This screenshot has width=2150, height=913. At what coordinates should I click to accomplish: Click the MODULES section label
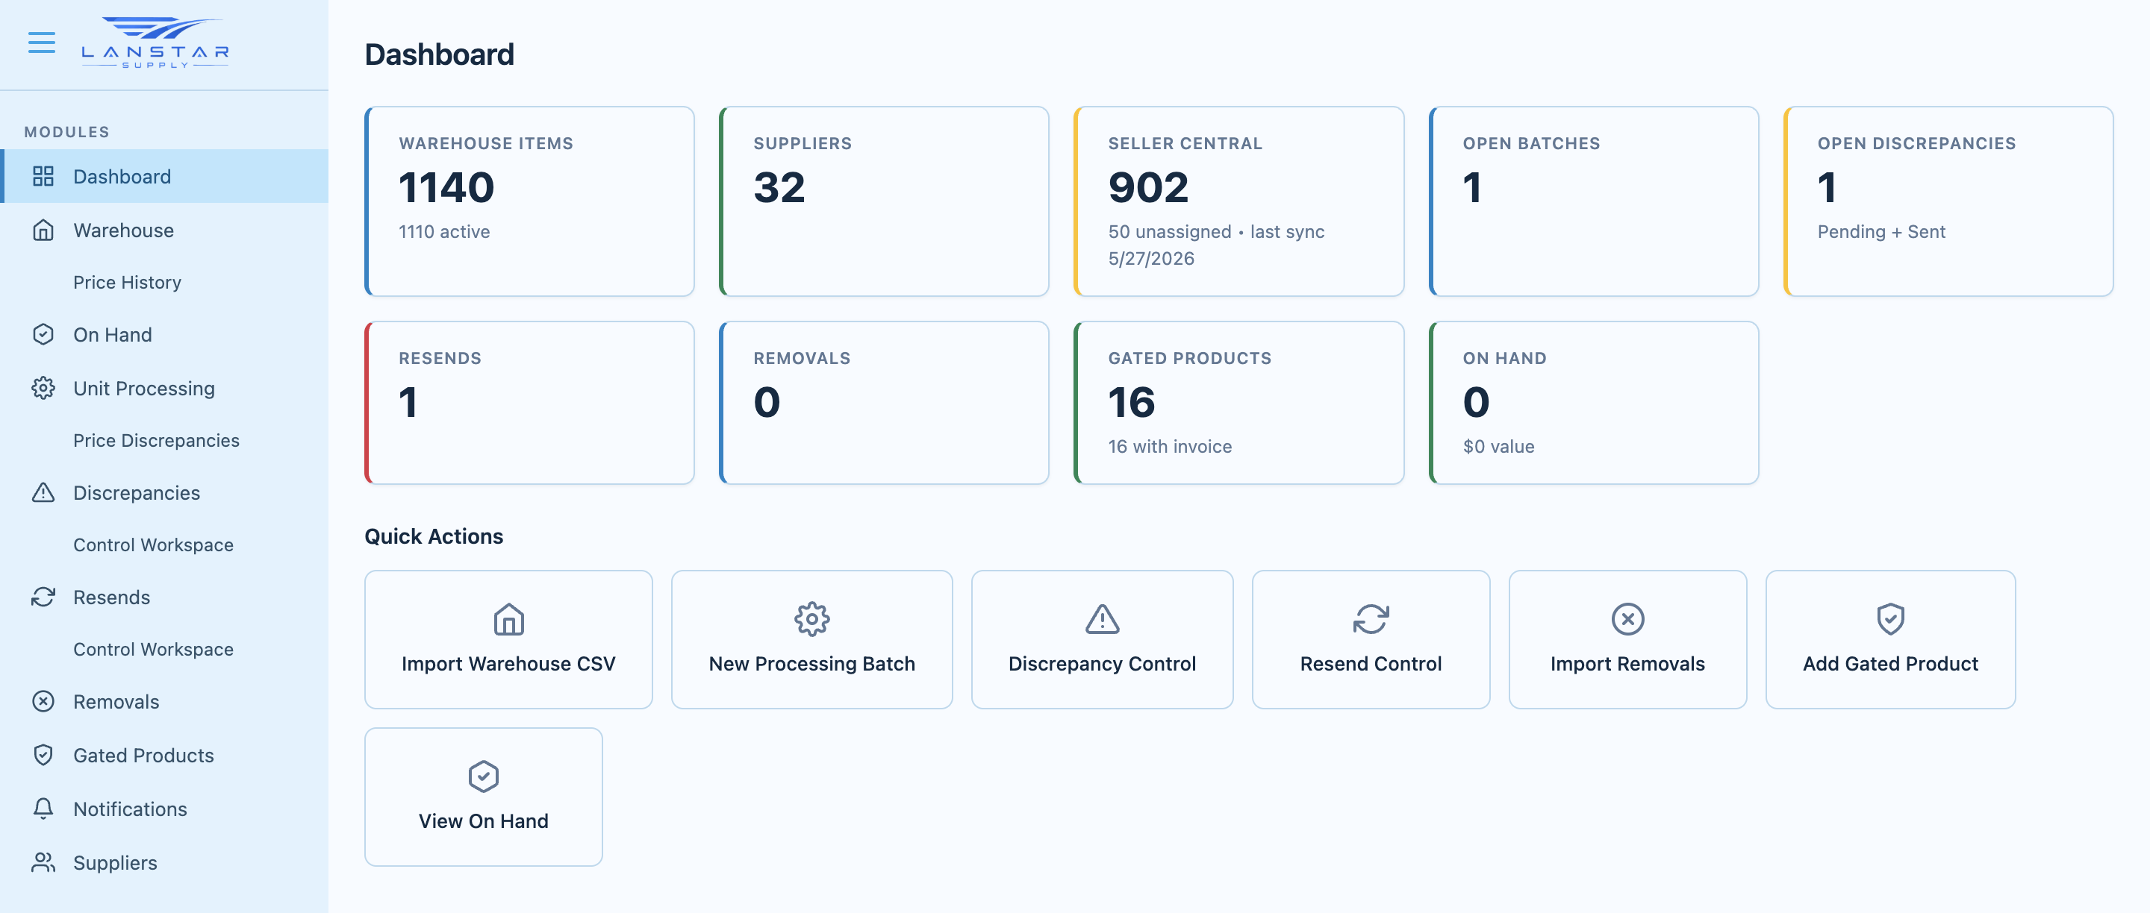click(x=66, y=132)
